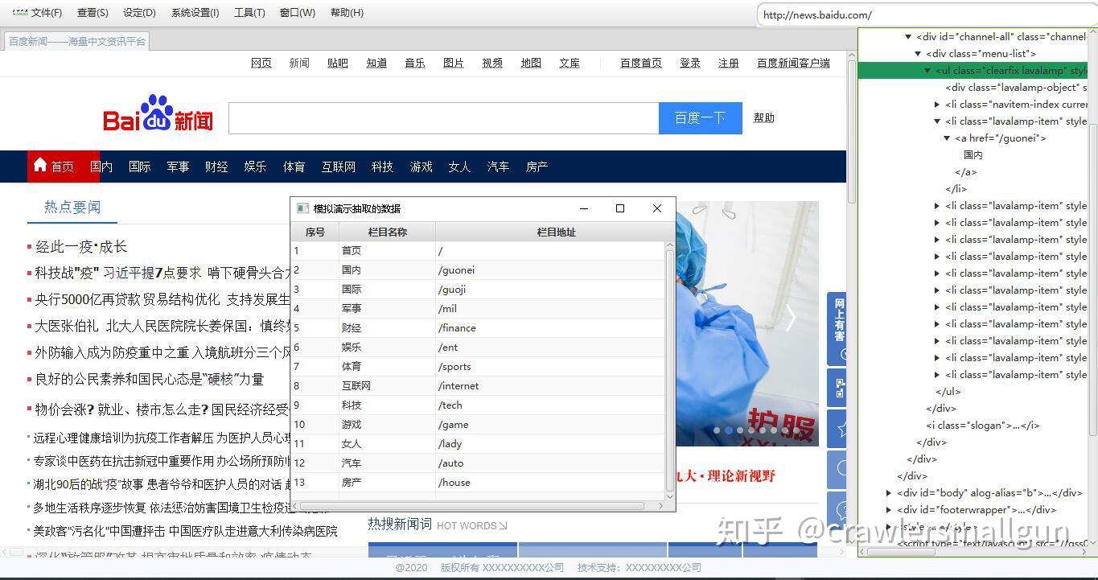
Task: Click the 栏目名称 column header
Action: (387, 232)
